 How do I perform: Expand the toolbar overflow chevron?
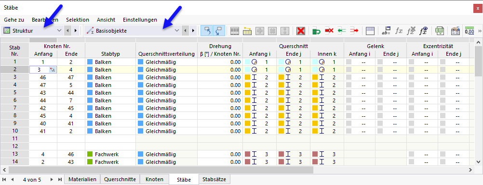coord(479,31)
